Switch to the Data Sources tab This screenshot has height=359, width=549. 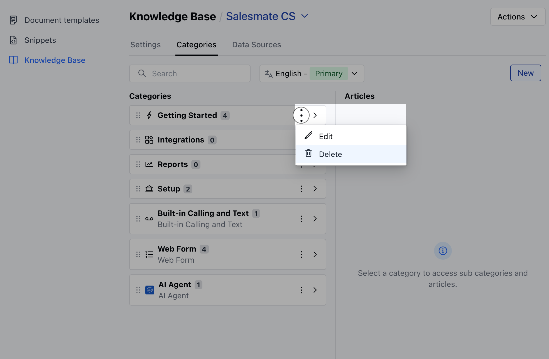tap(256, 45)
